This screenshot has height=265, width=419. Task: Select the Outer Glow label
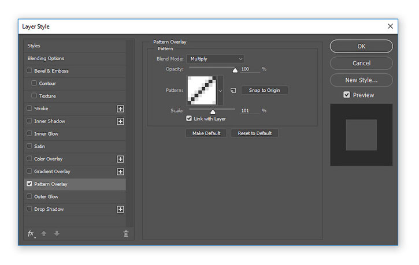click(x=46, y=197)
